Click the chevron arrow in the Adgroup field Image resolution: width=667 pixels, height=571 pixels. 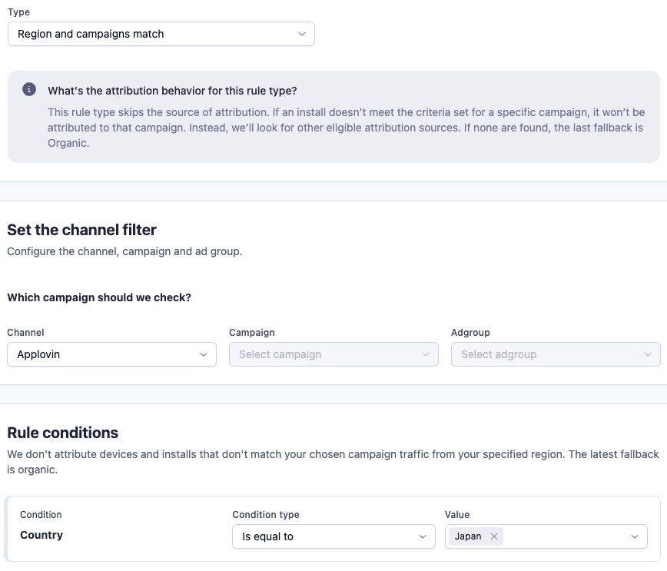648,354
